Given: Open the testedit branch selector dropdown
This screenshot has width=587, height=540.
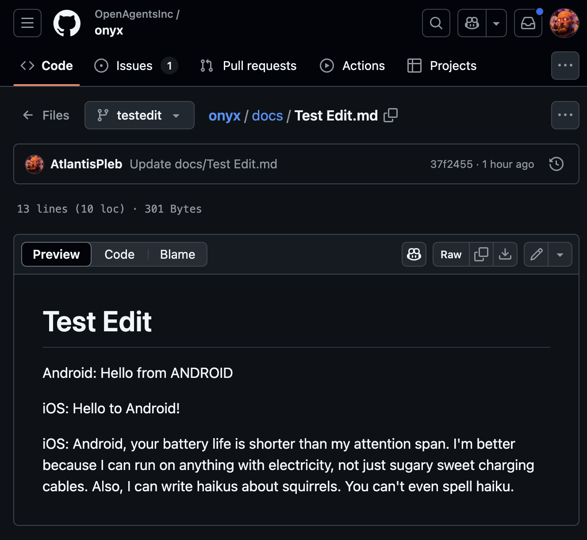Looking at the screenshot, I should click(x=139, y=115).
